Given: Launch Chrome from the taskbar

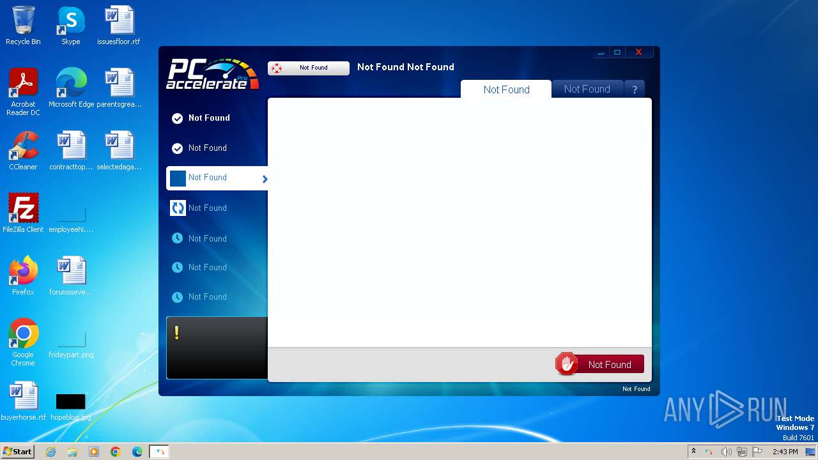Looking at the screenshot, I should (x=116, y=452).
